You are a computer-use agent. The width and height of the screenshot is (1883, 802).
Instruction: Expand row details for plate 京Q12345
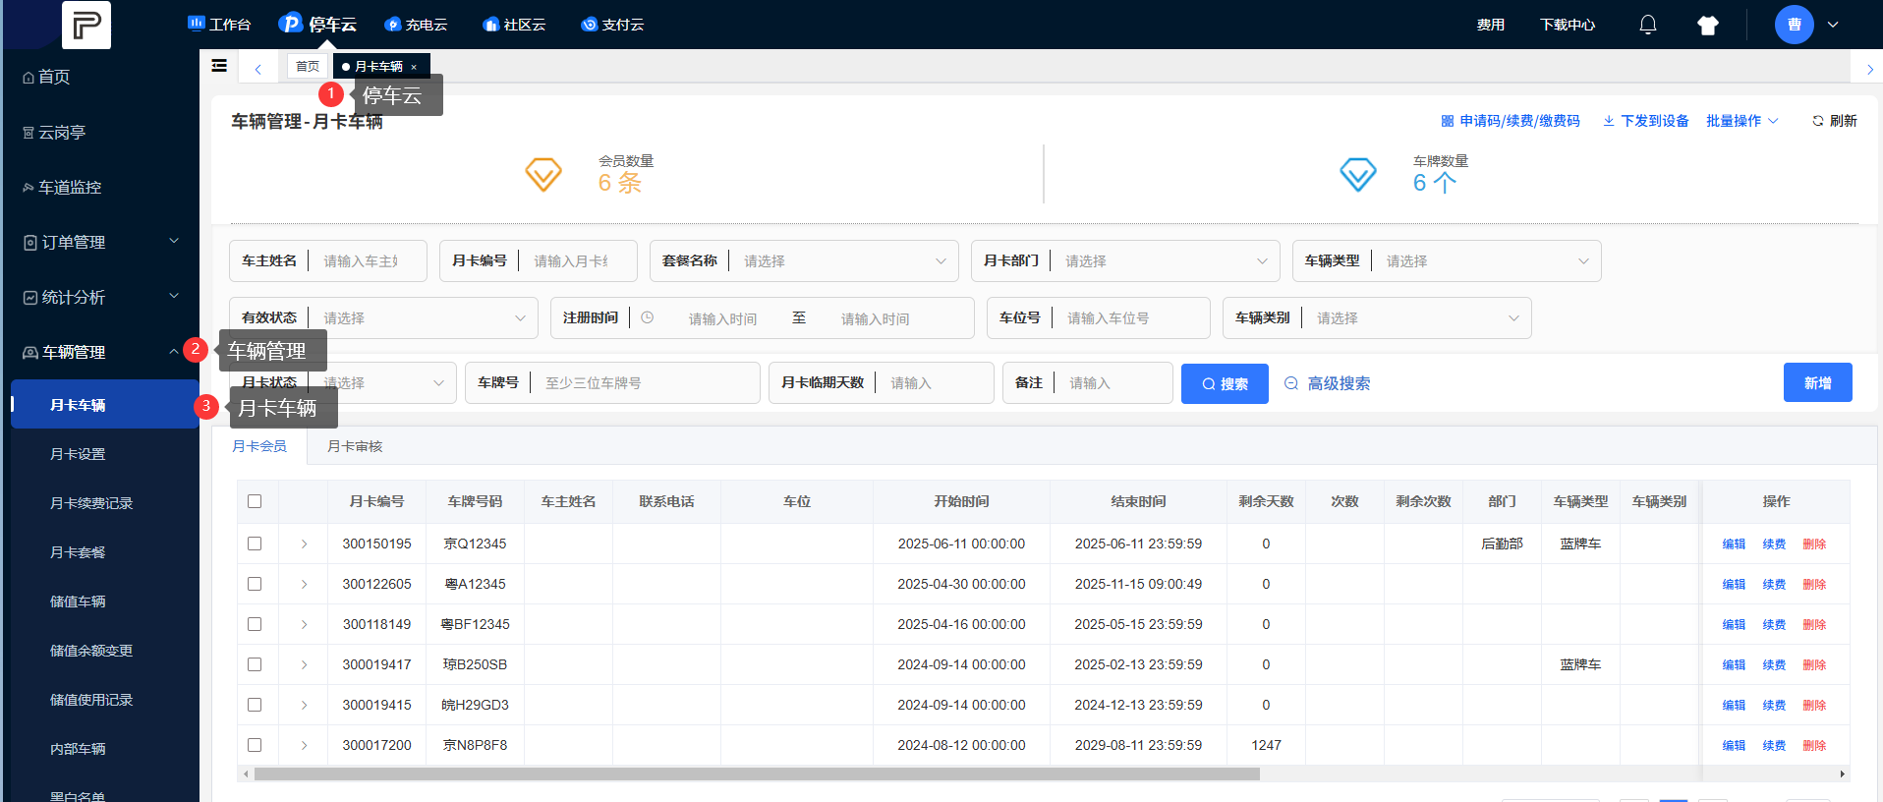304,544
